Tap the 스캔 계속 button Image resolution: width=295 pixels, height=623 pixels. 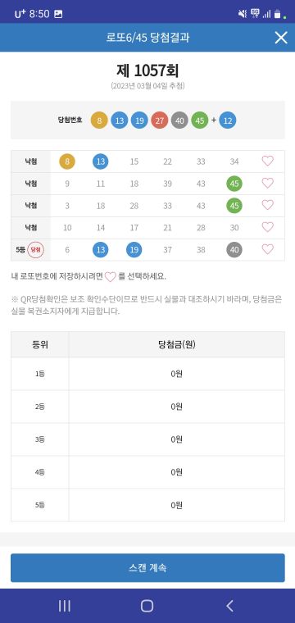coord(147,568)
